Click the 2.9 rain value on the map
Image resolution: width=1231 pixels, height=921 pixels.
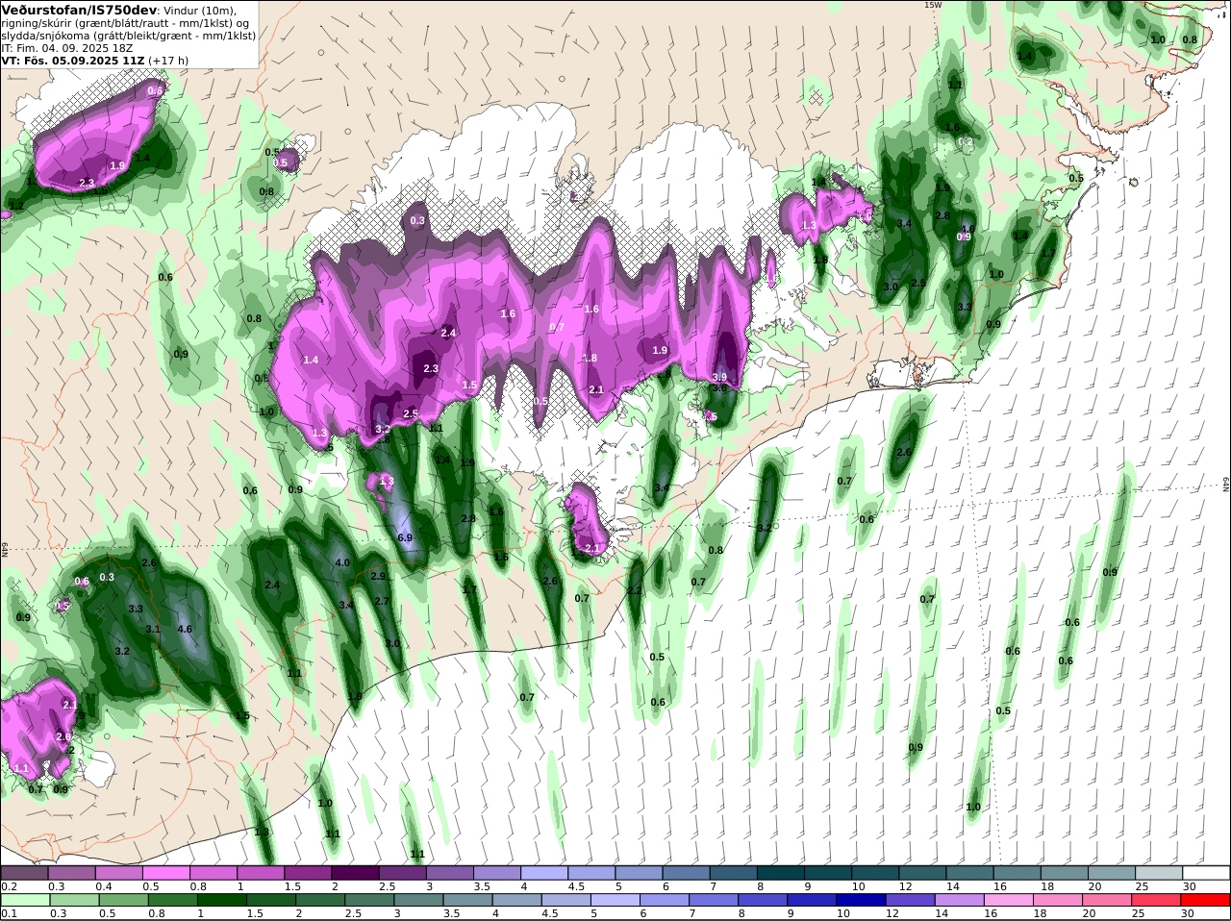(378, 576)
